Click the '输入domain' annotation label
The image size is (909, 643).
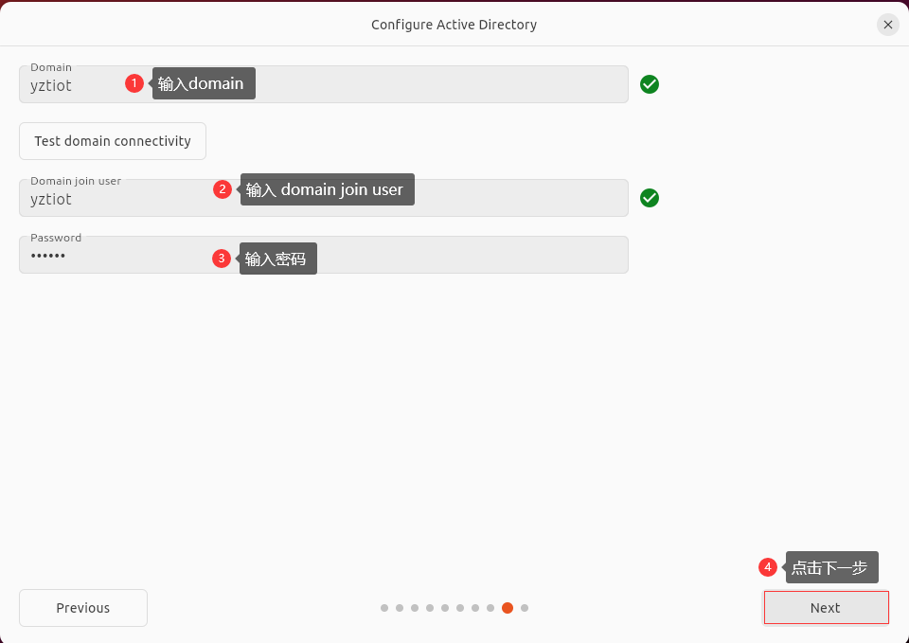pyautogui.click(x=203, y=83)
